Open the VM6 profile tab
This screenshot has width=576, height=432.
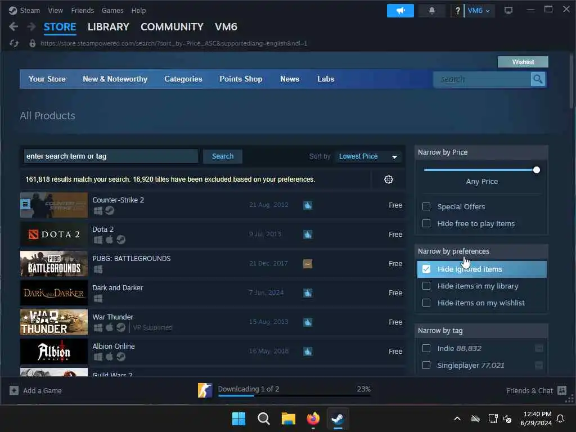pos(226,27)
